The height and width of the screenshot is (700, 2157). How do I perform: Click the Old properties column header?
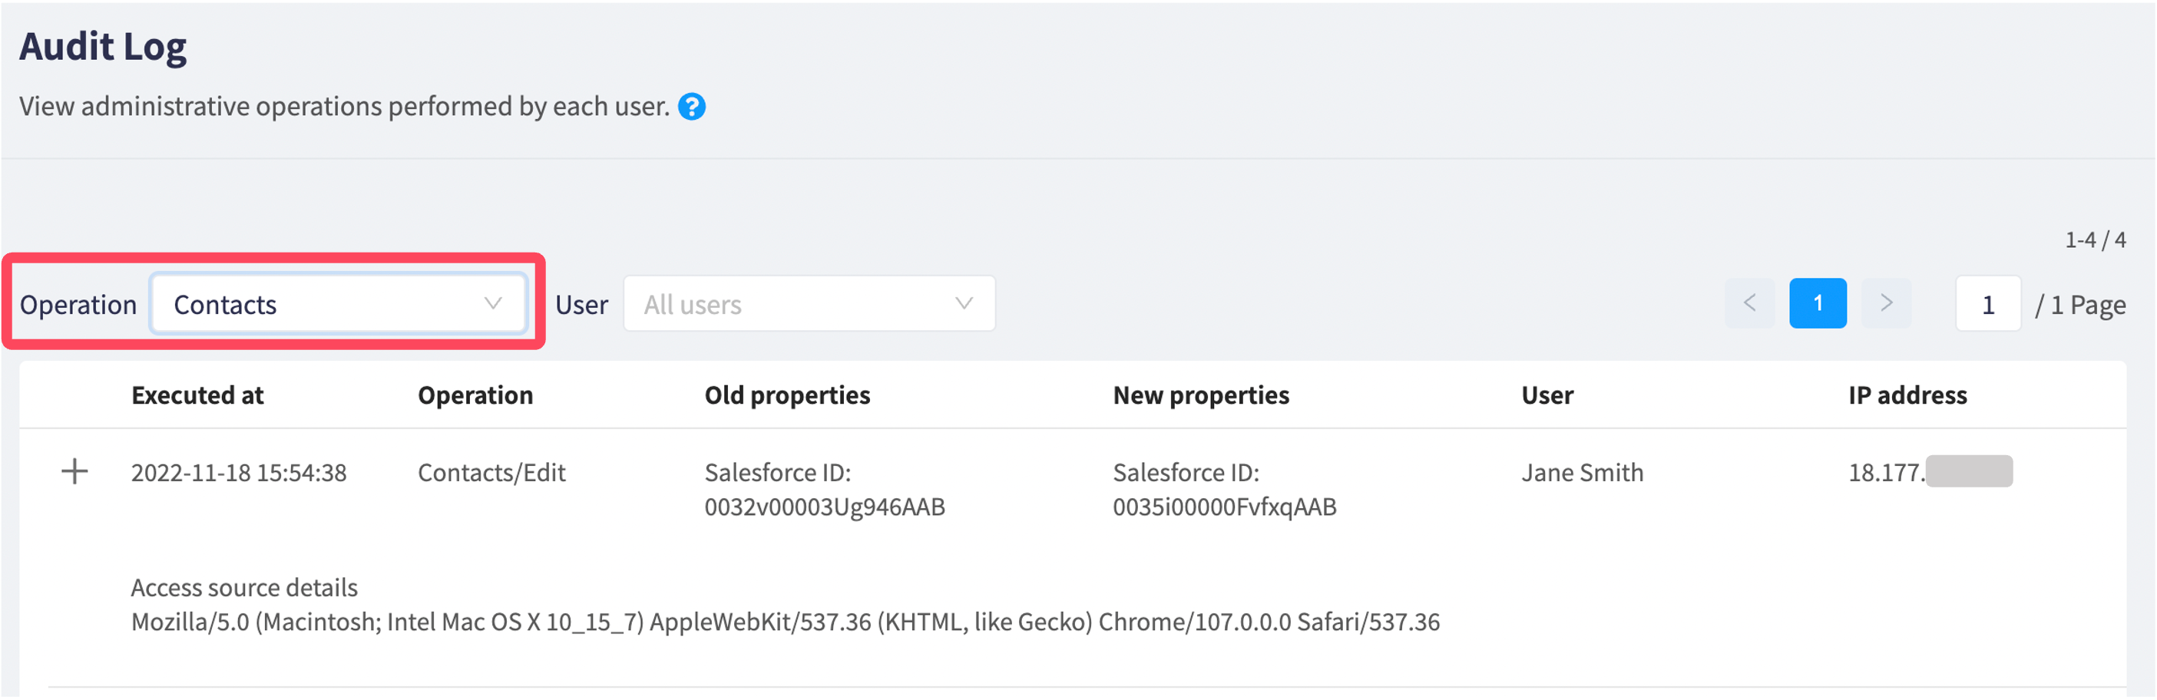[787, 395]
